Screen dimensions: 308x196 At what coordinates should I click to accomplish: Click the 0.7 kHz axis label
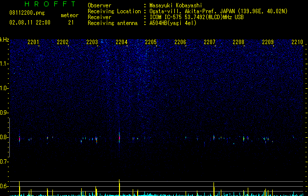coord(4,162)
